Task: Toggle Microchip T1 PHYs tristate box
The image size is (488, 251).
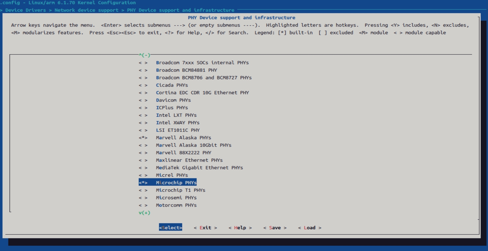Action: [x=143, y=190]
